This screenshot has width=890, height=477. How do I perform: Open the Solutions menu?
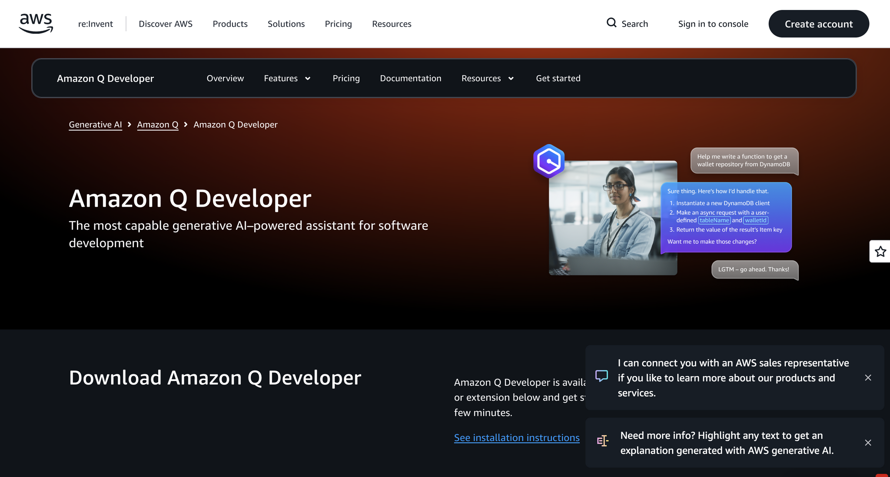[x=286, y=24]
